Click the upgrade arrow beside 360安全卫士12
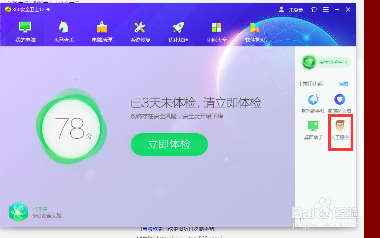The image size is (380, 238). [48, 9]
